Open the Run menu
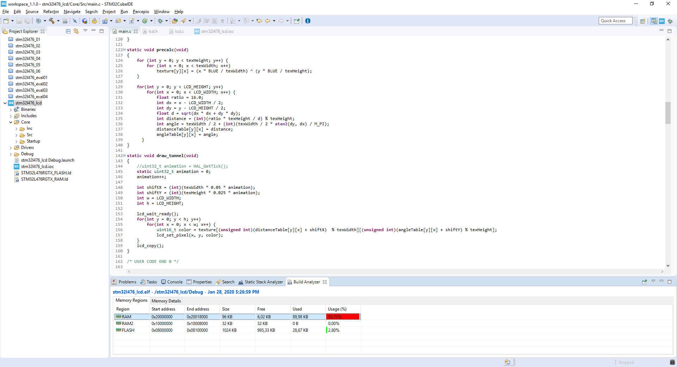 (124, 12)
